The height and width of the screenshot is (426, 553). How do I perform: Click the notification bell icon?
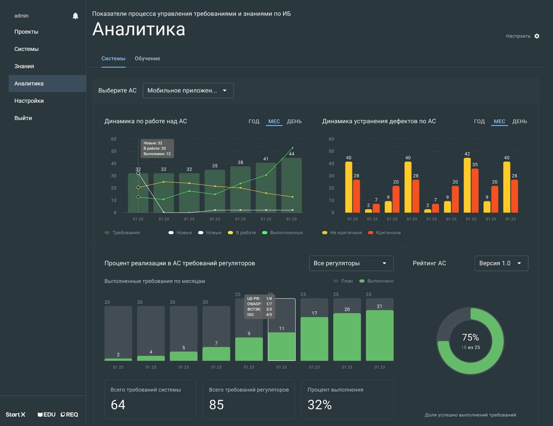click(x=75, y=16)
